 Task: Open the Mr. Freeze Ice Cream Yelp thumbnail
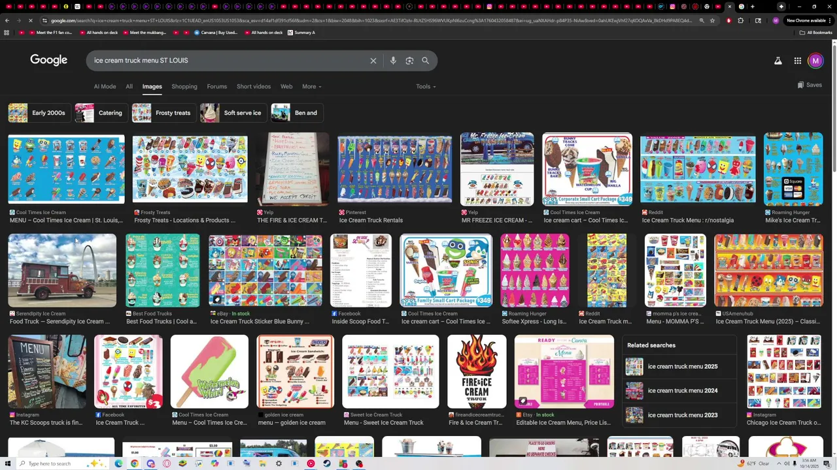pos(497,169)
